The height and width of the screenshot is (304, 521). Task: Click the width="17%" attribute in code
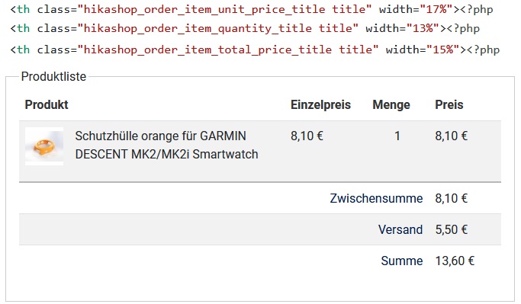(x=416, y=9)
